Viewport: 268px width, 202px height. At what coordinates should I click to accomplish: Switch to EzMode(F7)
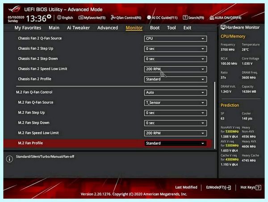point(218,187)
